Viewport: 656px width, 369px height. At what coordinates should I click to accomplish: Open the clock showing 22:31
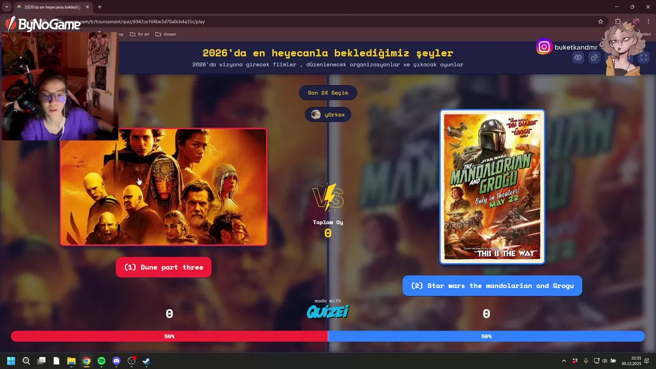click(631, 361)
